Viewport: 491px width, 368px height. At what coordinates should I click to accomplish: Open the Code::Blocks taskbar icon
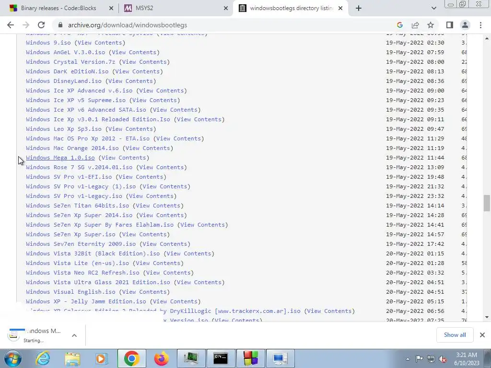250,358
